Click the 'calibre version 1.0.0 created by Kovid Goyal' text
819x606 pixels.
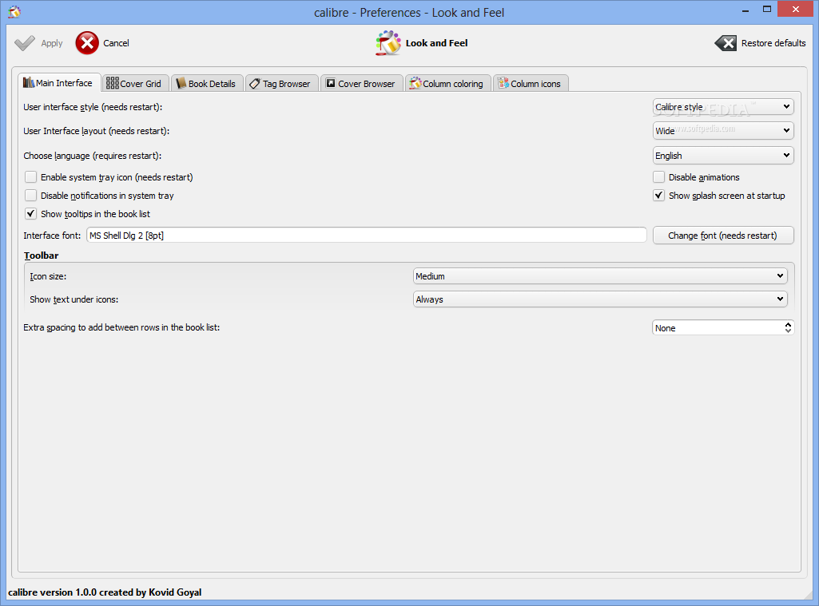pyautogui.click(x=105, y=592)
